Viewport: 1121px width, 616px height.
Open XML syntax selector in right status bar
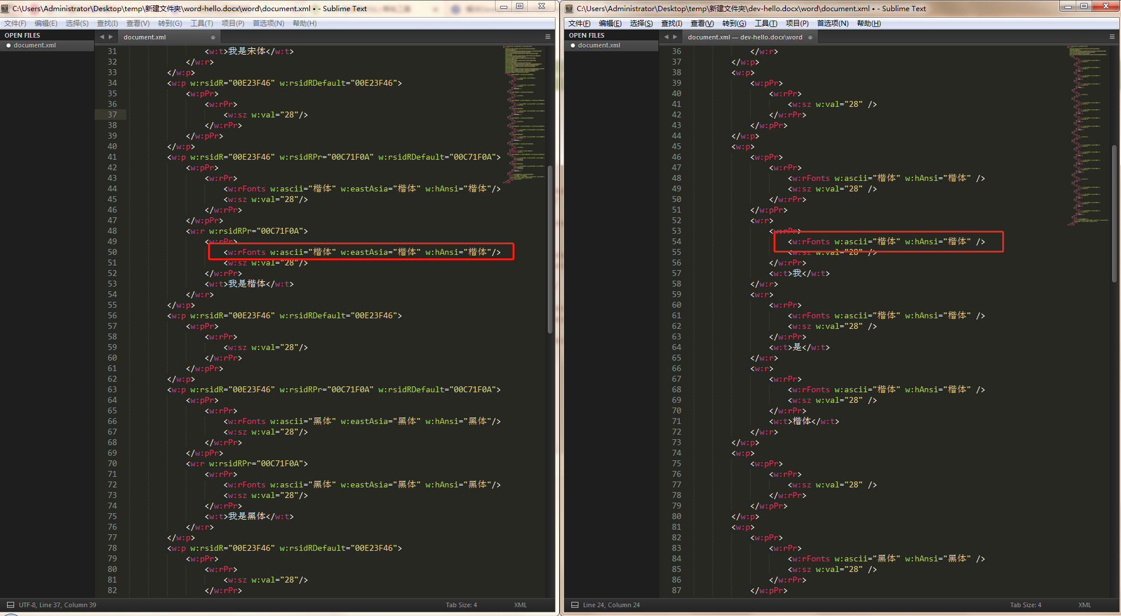tap(1085, 605)
